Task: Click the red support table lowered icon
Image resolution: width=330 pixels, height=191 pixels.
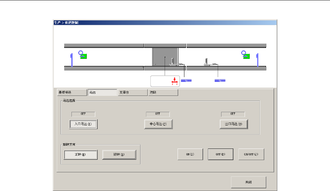Action: pos(175,81)
